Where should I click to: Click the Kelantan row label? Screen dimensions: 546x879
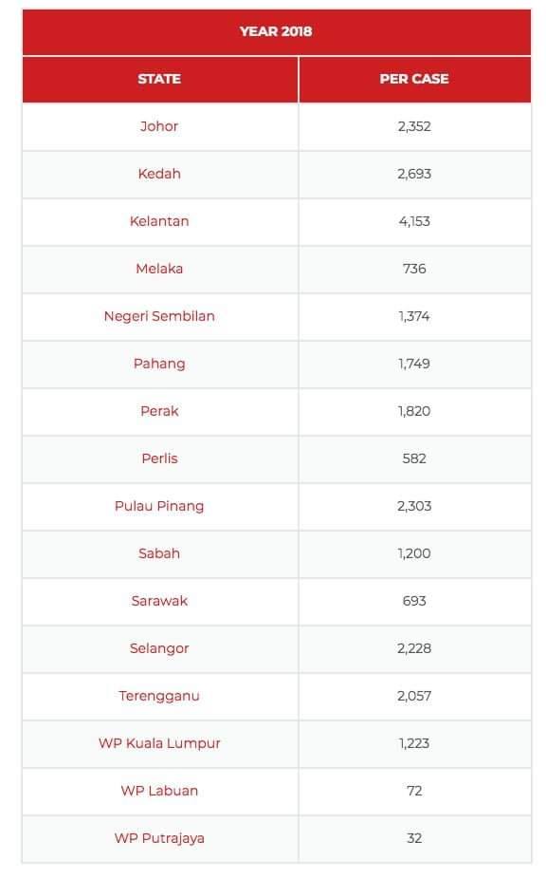[x=159, y=221]
